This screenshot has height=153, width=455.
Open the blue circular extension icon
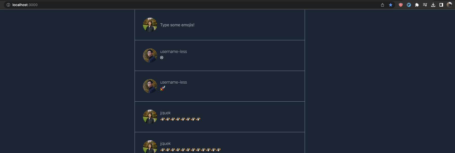[x=409, y=5]
